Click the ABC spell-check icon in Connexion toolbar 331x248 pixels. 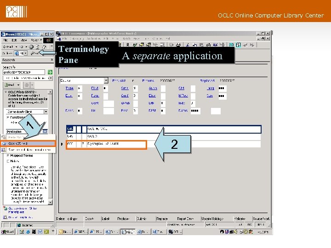tap(215, 45)
